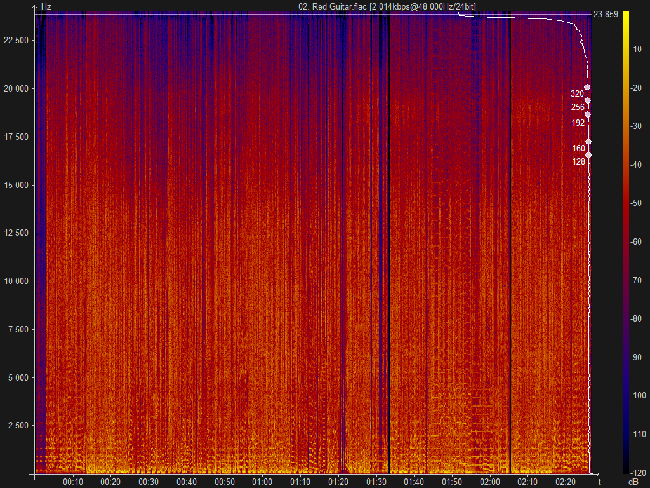Click the 01:40 time axis label
Viewport: 650px width, 488px height.
414,482
